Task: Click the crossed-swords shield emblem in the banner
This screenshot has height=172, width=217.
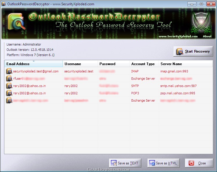Action: click(x=201, y=23)
